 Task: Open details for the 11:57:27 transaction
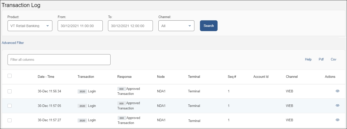[x=337, y=120]
